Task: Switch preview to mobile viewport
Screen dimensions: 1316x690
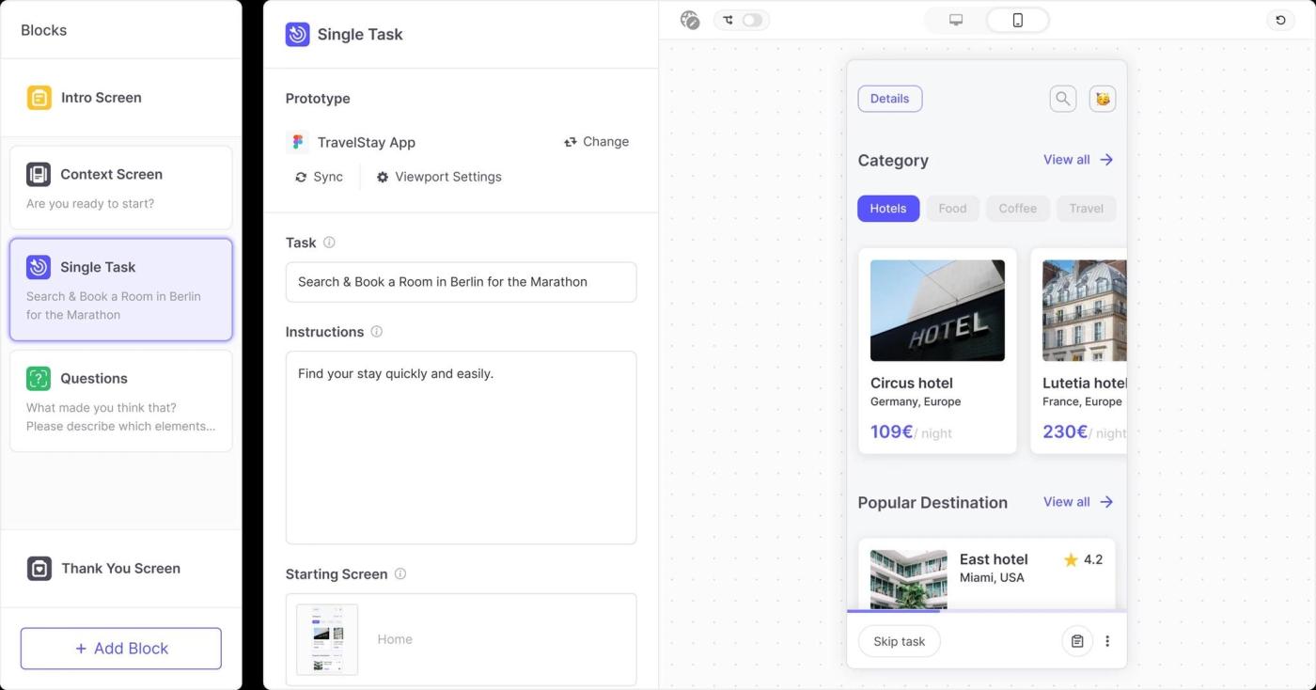Action: (x=1018, y=20)
